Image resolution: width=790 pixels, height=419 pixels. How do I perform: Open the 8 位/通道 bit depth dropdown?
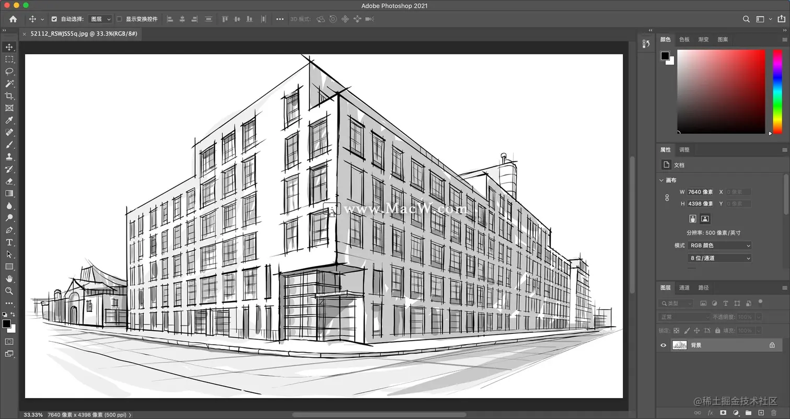click(x=720, y=258)
